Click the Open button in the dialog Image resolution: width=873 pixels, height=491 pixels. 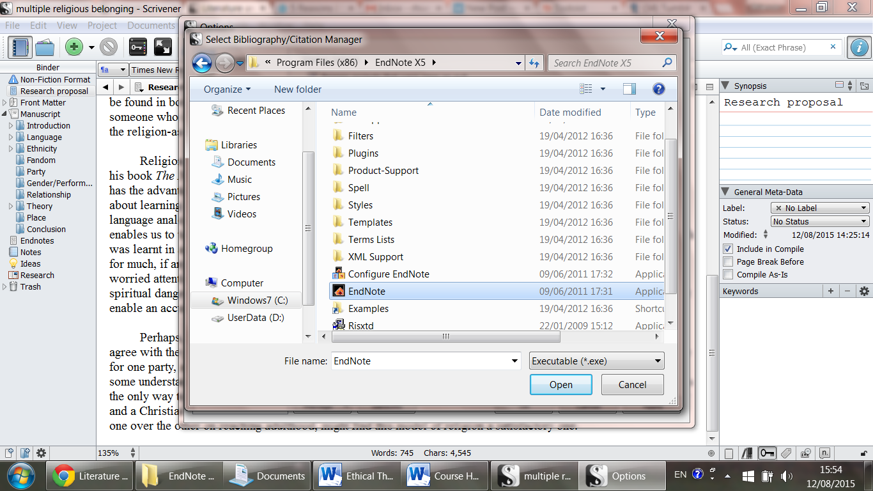[x=561, y=384]
